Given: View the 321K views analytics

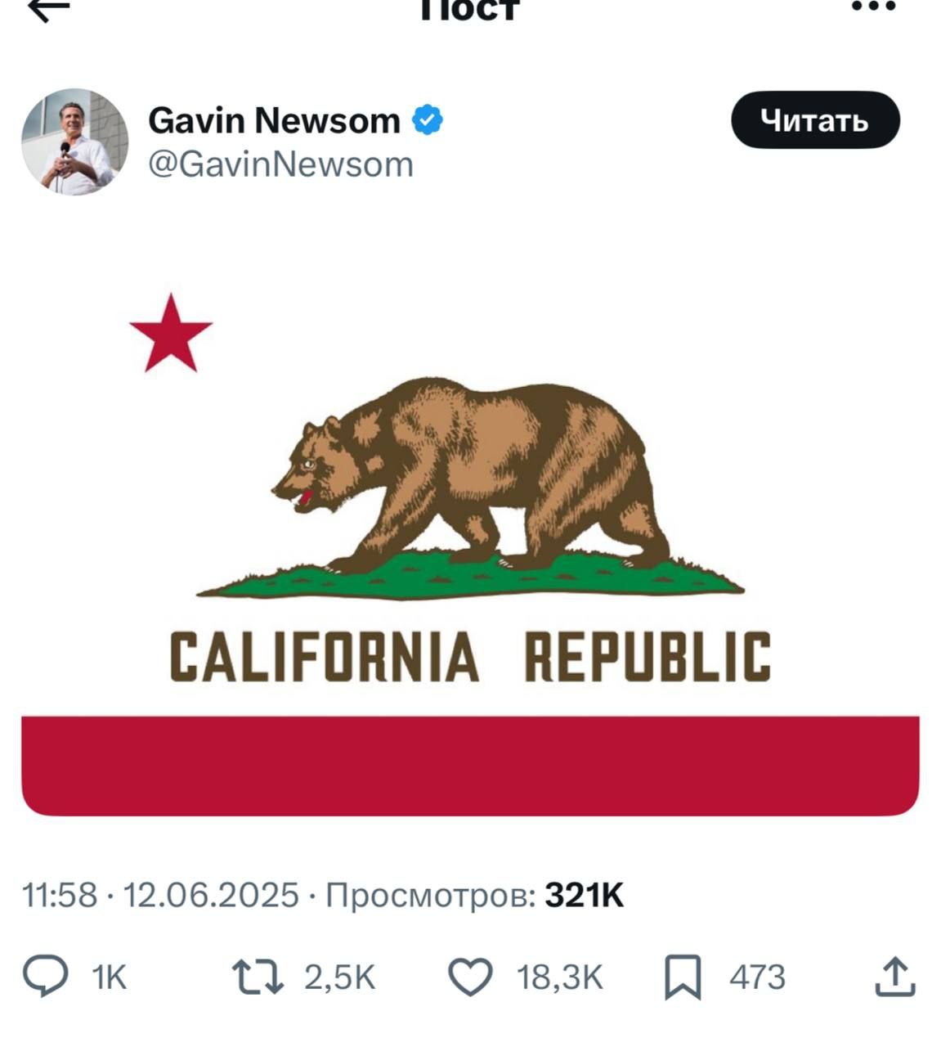Looking at the screenshot, I should coord(584,895).
